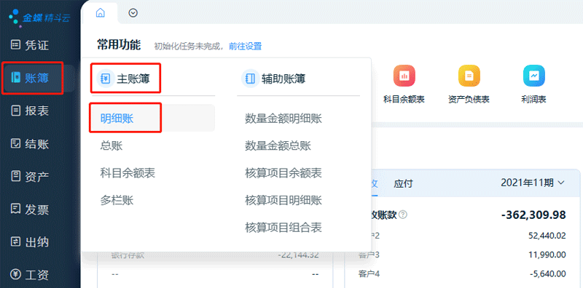The width and height of the screenshot is (583, 288).
Task: Click the 账簿 book icon in sidebar
Action: (15, 78)
